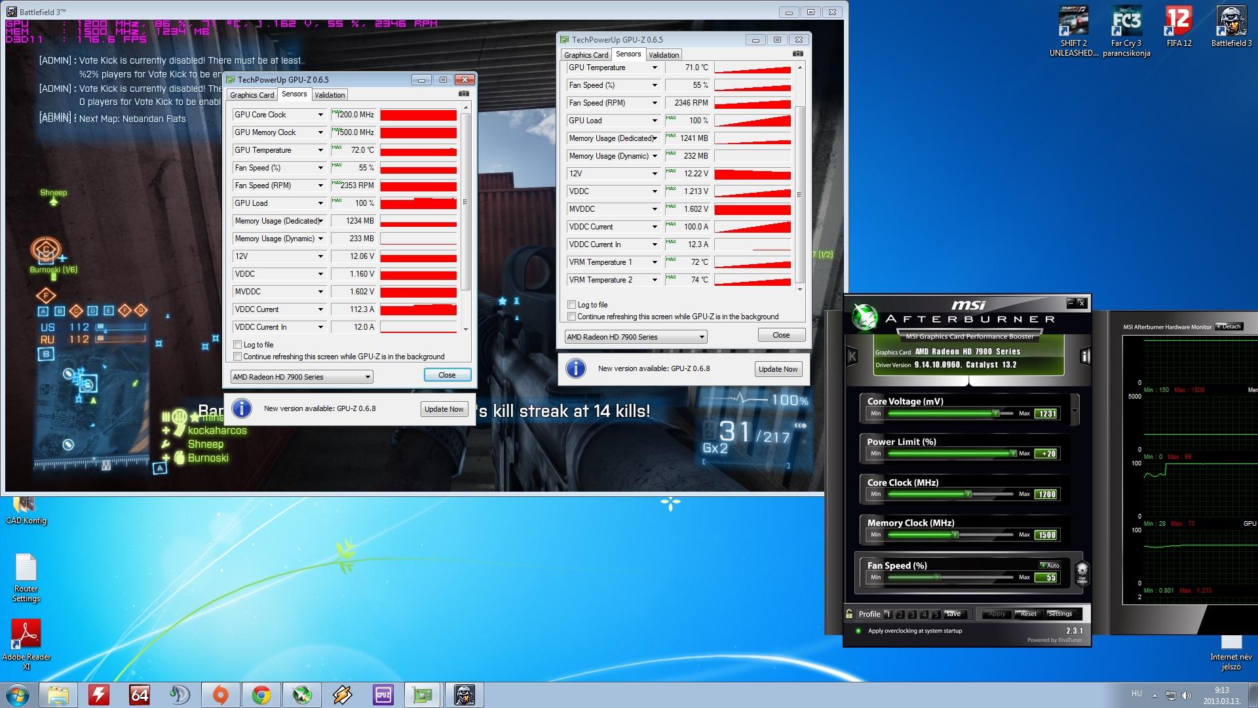Click Origin icon in taskbar
The height and width of the screenshot is (708, 1258).
(x=221, y=695)
